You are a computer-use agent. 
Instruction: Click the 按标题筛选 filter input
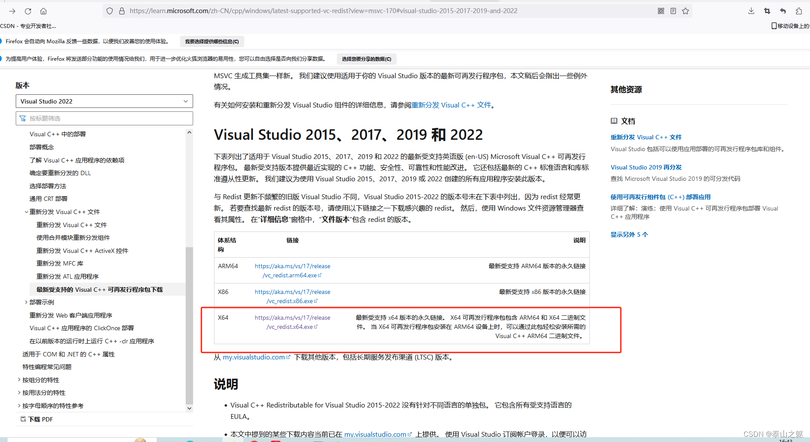pyautogui.click(x=104, y=118)
